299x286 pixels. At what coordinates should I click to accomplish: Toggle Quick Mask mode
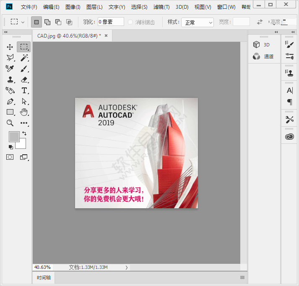tap(10, 157)
